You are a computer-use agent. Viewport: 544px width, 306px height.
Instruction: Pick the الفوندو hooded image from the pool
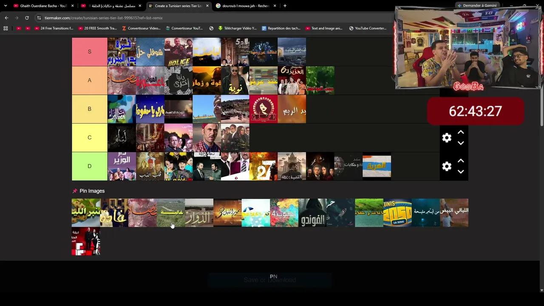(312, 213)
